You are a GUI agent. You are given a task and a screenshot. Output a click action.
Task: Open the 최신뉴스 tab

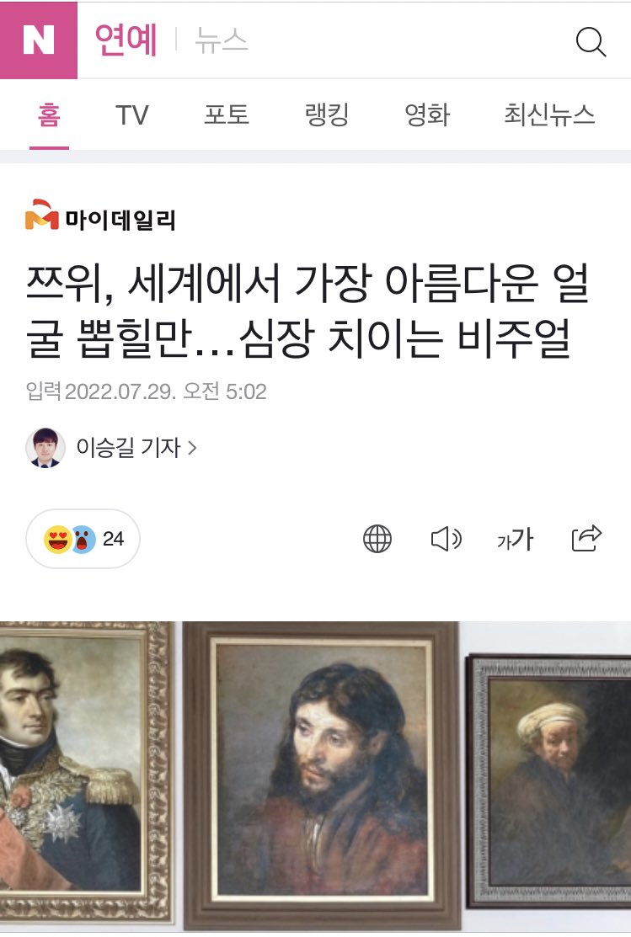(549, 114)
